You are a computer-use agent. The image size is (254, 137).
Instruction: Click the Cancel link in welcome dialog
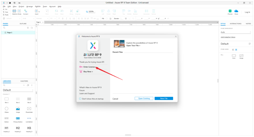(x=115, y=99)
